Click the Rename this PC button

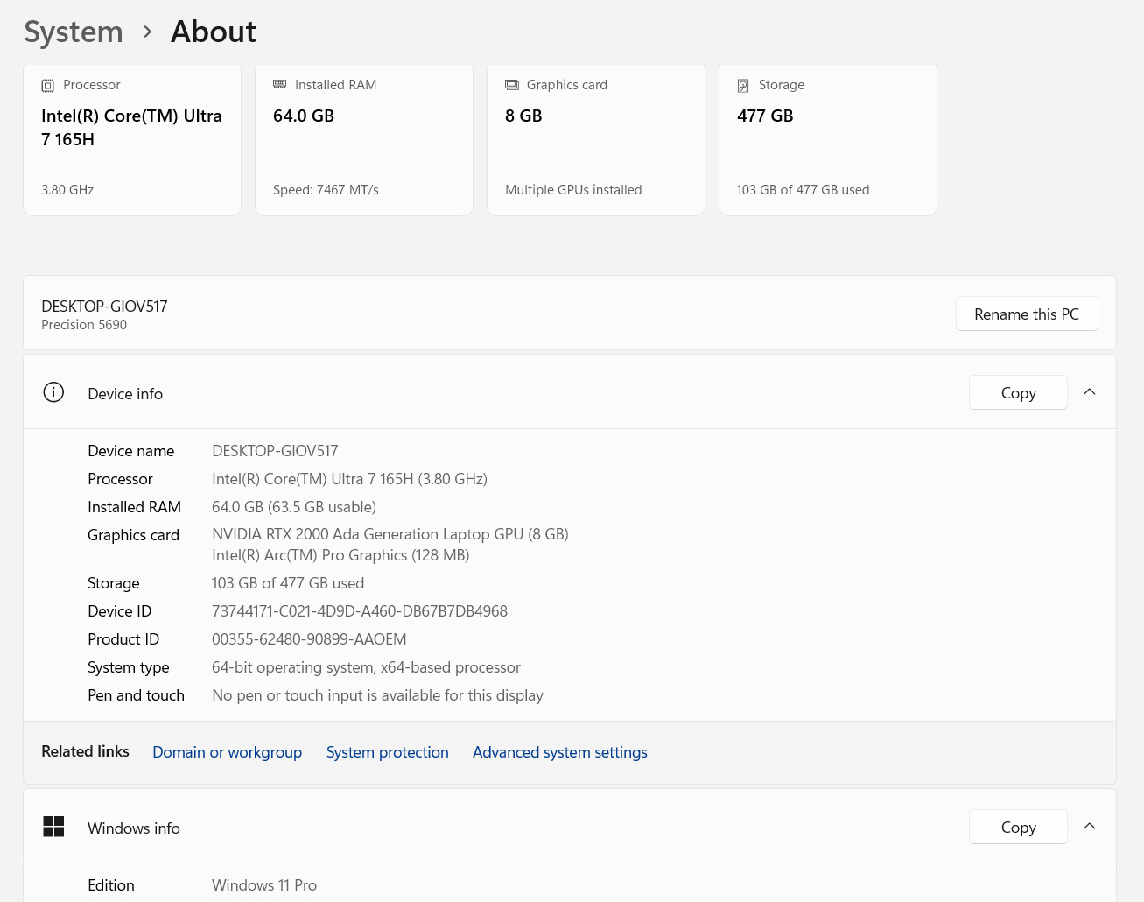[1027, 314]
